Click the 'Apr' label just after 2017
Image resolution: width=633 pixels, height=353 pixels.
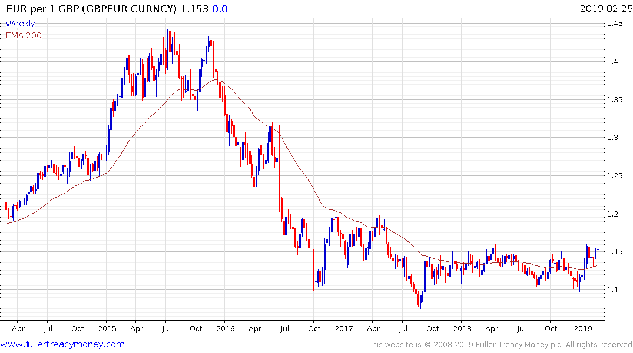373,329
